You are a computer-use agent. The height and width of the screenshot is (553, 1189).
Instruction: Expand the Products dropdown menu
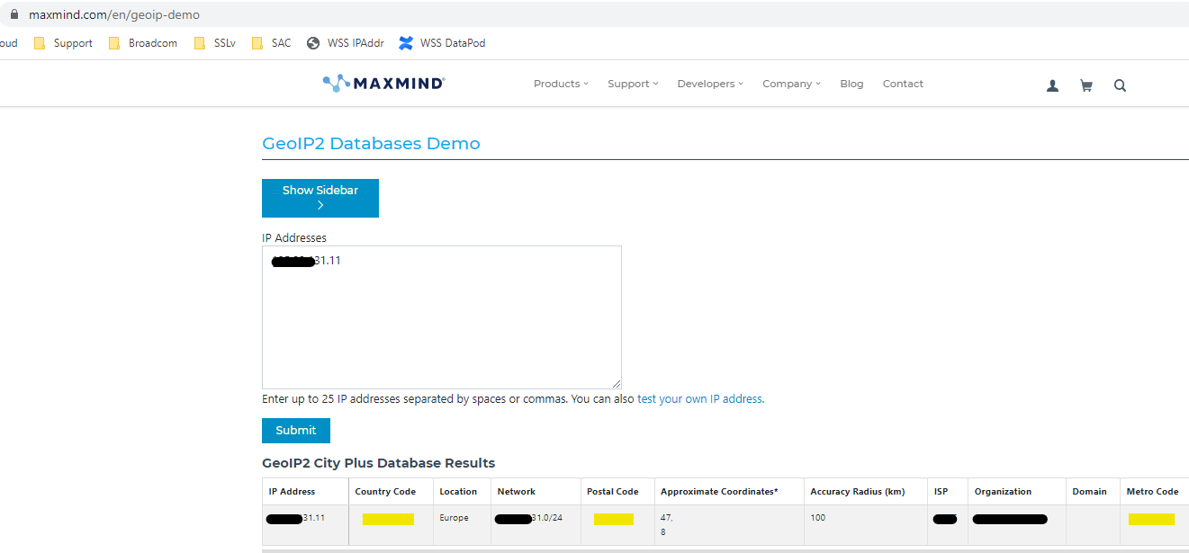(x=560, y=84)
